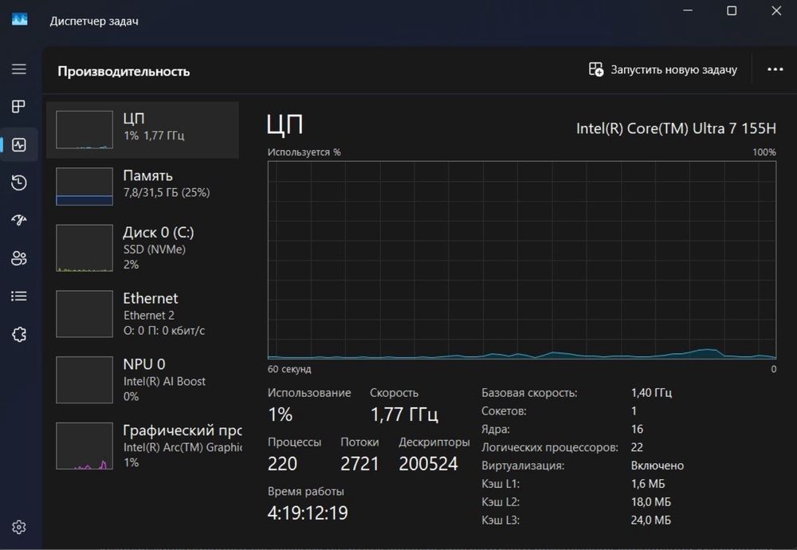Click the GPU mini graph thumbnail

(x=84, y=446)
